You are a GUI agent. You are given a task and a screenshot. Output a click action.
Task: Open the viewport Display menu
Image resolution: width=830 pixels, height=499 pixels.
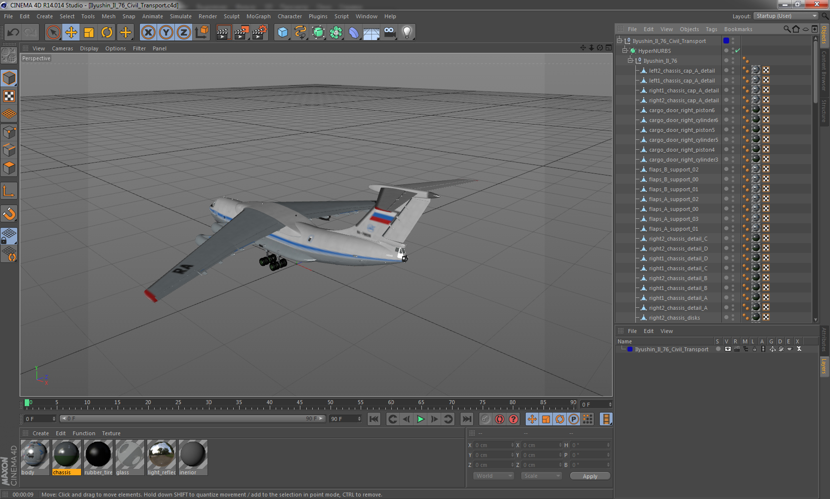(89, 48)
